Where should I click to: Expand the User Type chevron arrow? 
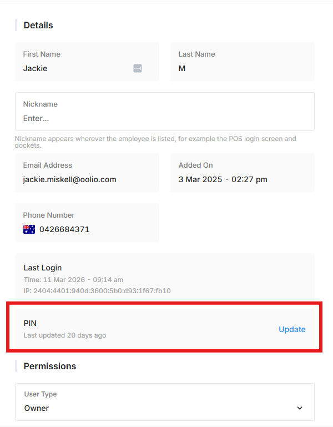coord(300,408)
